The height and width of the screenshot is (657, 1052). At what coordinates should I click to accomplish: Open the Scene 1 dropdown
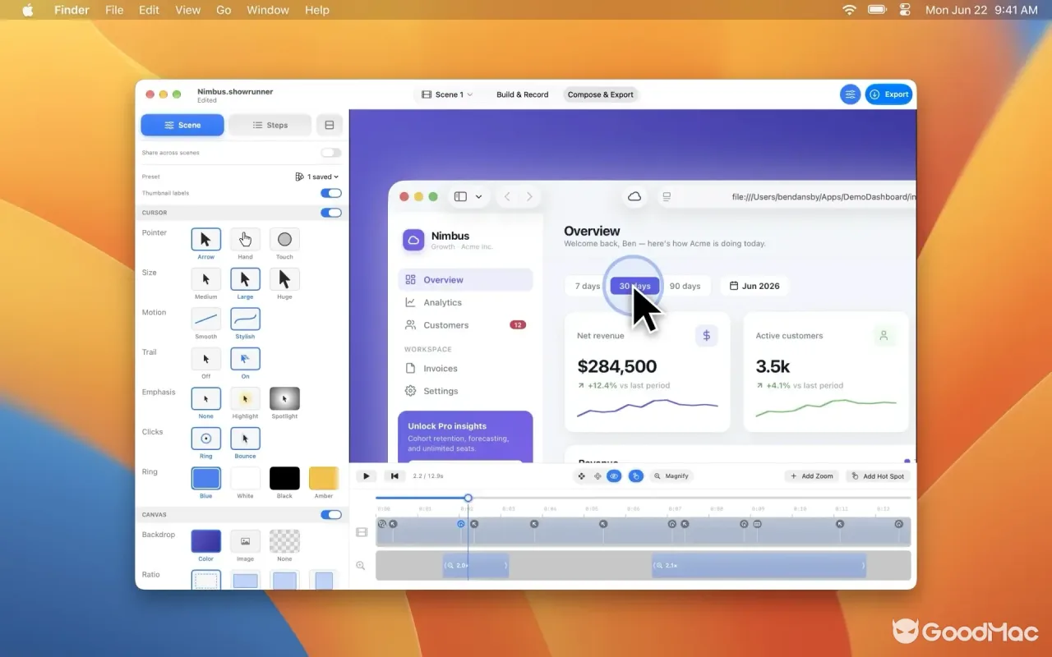[447, 94]
